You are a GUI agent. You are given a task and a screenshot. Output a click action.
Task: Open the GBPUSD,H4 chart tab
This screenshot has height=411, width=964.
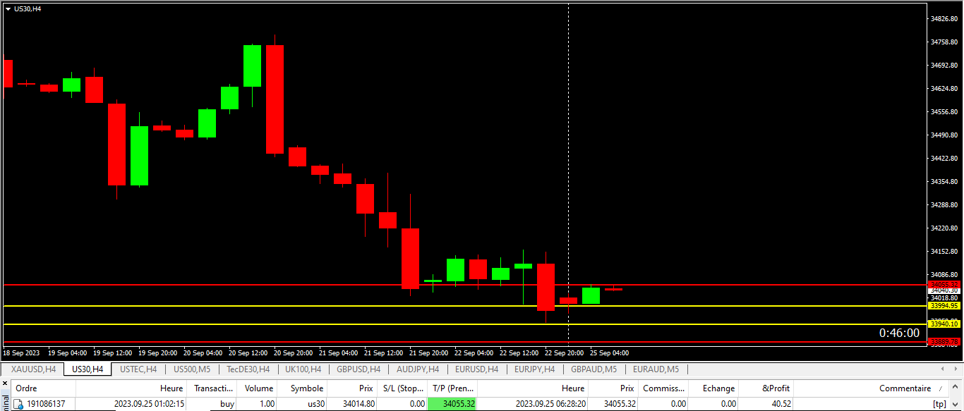pos(359,369)
